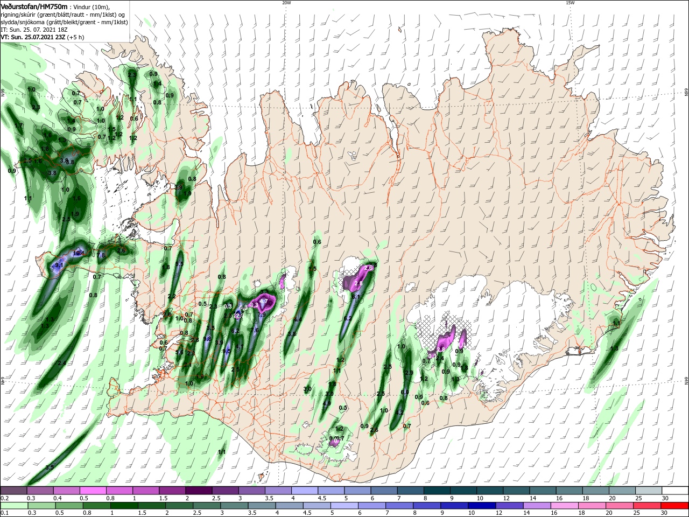This screenshot has width=689, height=517.
Task: Pick the red-pink swatch between 25 and 30, lower legend row
Action: click(648, 505)
